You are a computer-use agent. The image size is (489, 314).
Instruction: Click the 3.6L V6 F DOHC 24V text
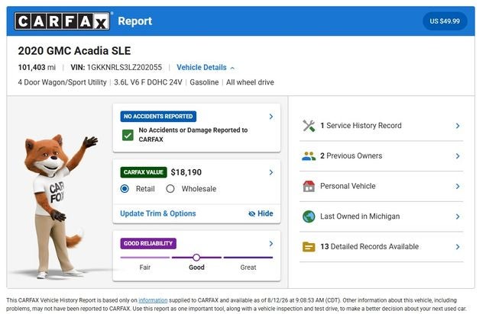tap(148, 82)
